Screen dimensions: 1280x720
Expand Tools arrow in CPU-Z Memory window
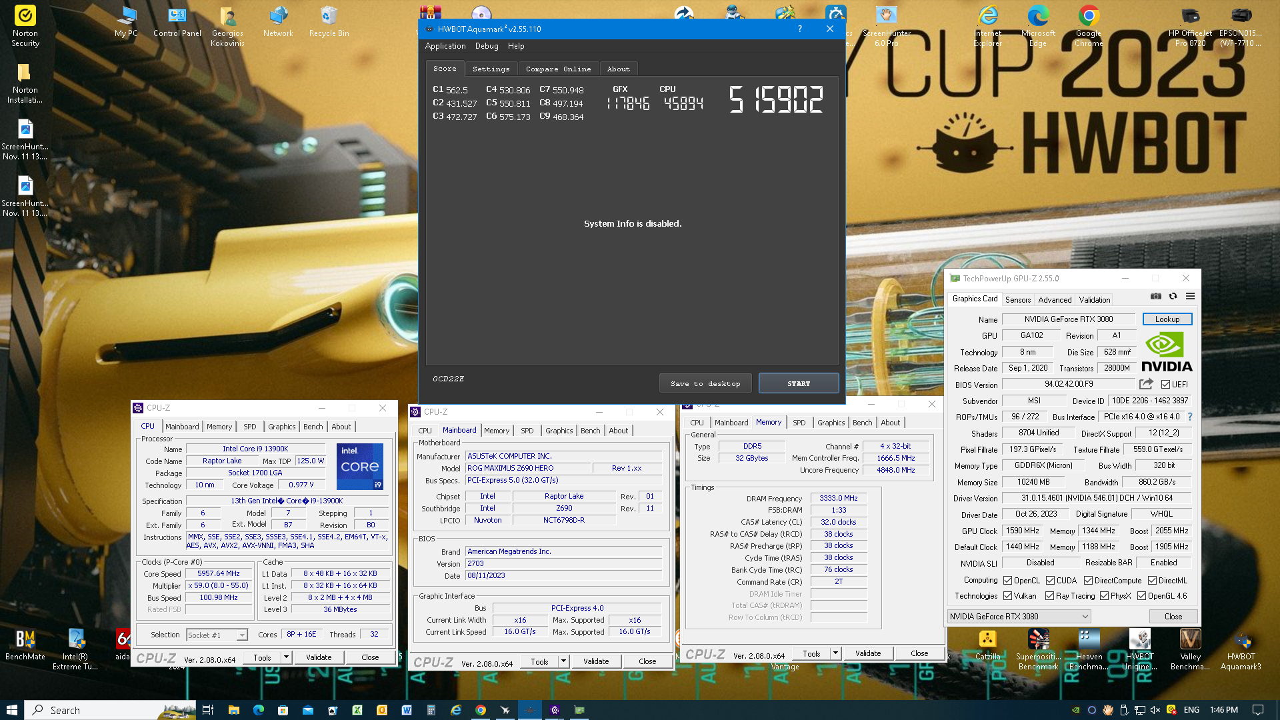[x=835, y=653]
